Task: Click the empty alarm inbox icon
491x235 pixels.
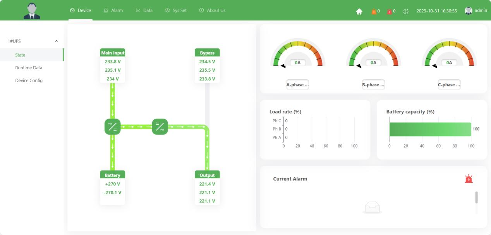Action: tap(372, 208)
